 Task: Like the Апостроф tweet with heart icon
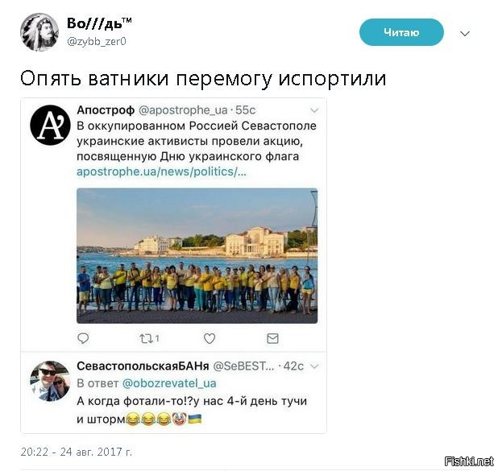[x=210, y=338]
